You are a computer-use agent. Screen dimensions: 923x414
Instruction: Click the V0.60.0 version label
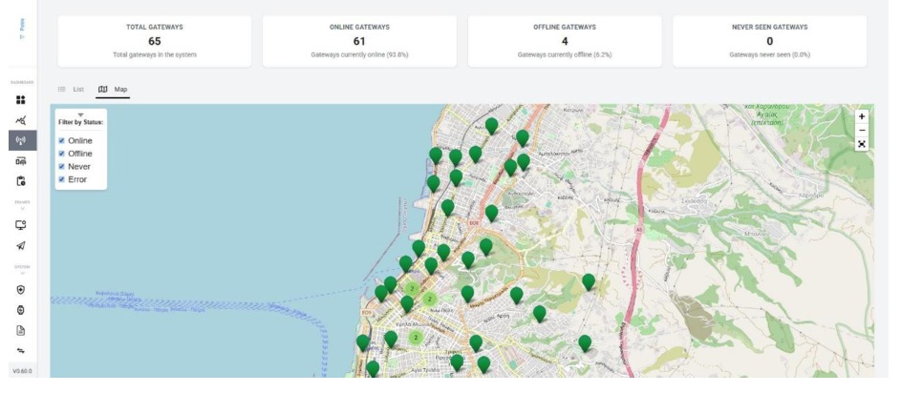pos(22,371)
